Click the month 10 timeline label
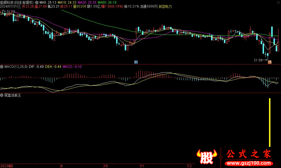281x168 pixels. [x=106, y=166]
